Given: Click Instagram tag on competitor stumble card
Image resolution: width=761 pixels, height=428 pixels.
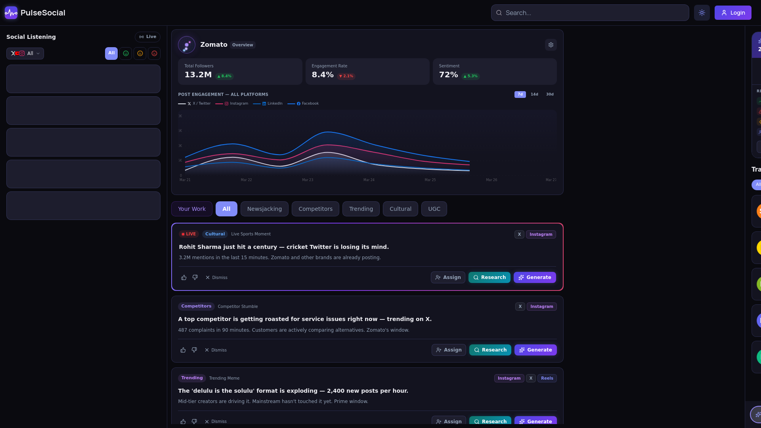Looking at the screenshot, I should [542, 307].
